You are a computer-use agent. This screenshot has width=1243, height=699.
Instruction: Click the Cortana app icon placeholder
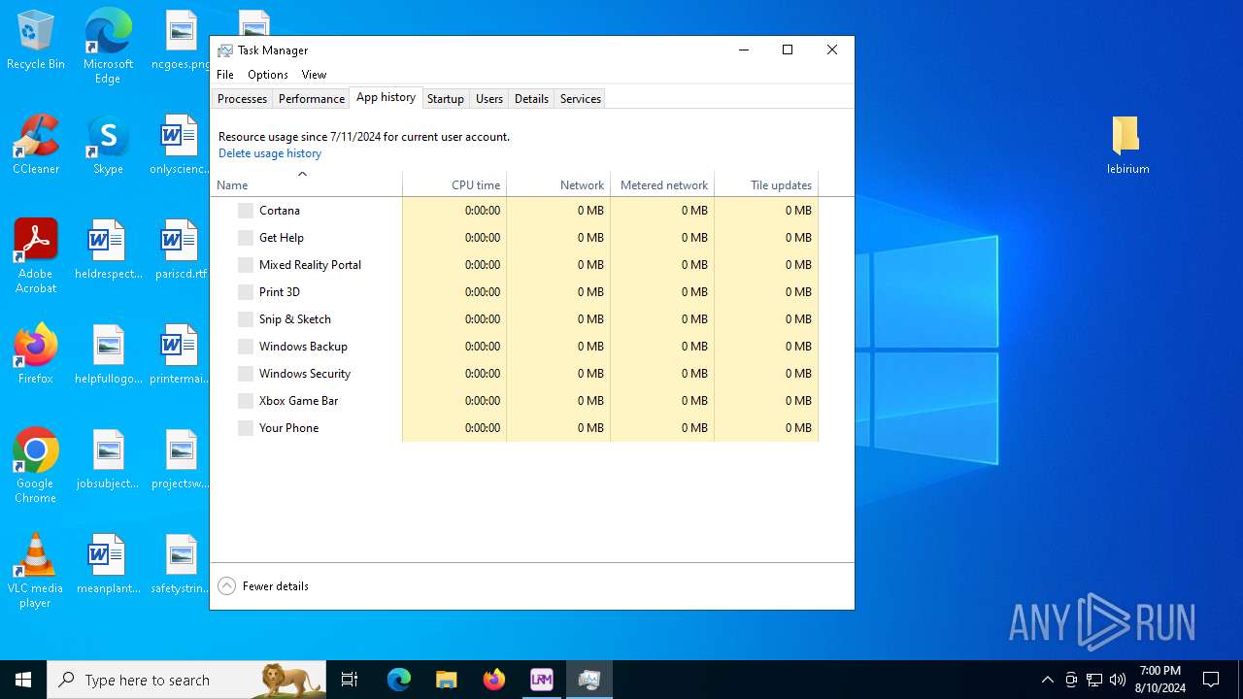(246, 211)
